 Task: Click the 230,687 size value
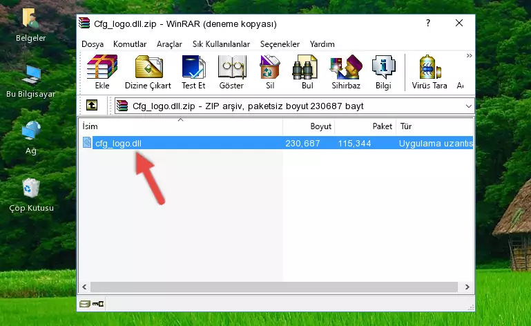[302, 144]
